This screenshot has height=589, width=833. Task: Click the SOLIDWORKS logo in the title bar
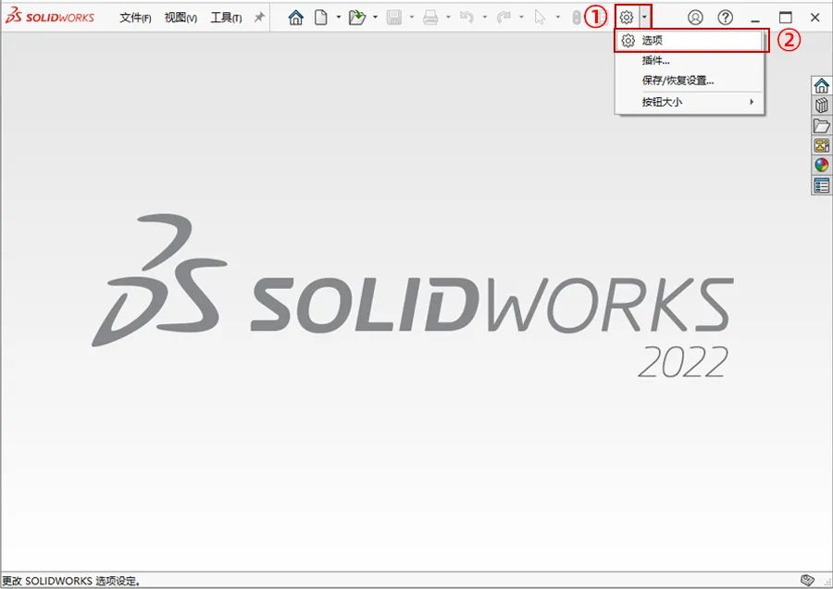coord(49,17)
